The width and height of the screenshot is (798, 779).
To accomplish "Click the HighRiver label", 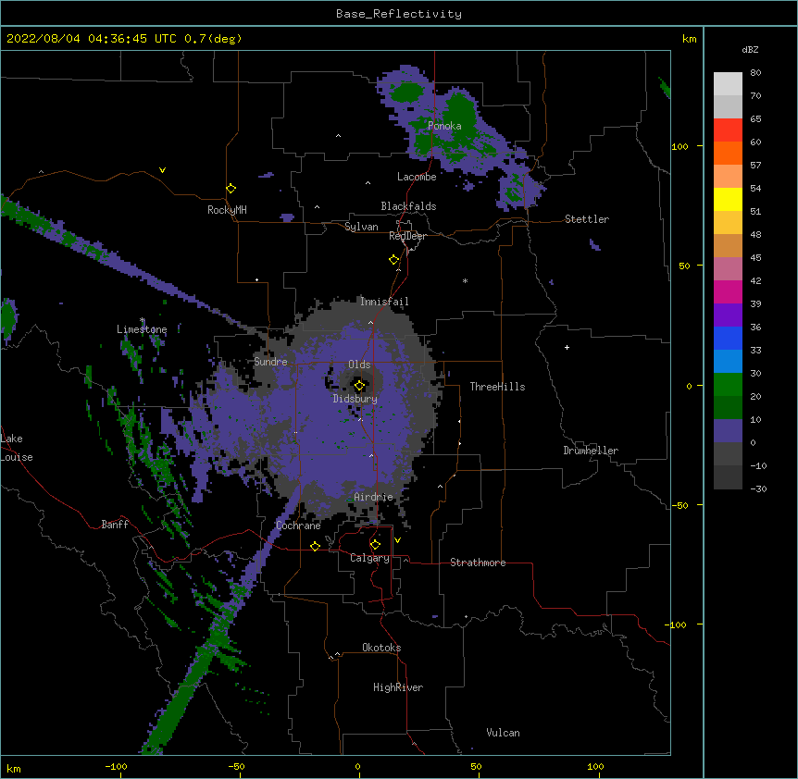I will tap(398, 687).
